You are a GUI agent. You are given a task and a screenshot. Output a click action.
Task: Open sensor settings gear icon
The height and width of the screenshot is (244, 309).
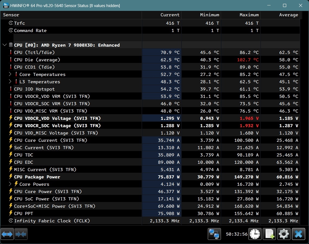coord(284,234)
